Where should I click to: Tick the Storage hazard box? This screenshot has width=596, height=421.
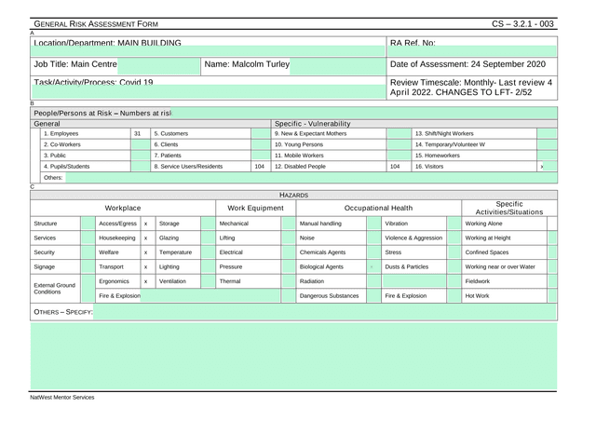click(x=208, y=224)
